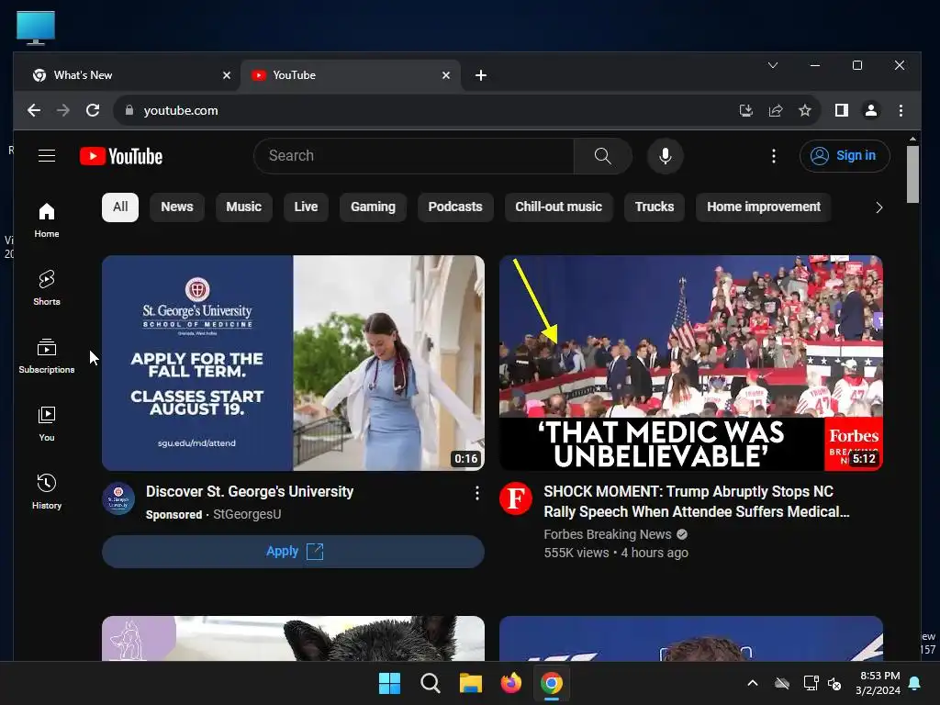Open the YouTube hamburger guide menu
Viewport: 940px width, 705px height.
click(x=47, y=156)
